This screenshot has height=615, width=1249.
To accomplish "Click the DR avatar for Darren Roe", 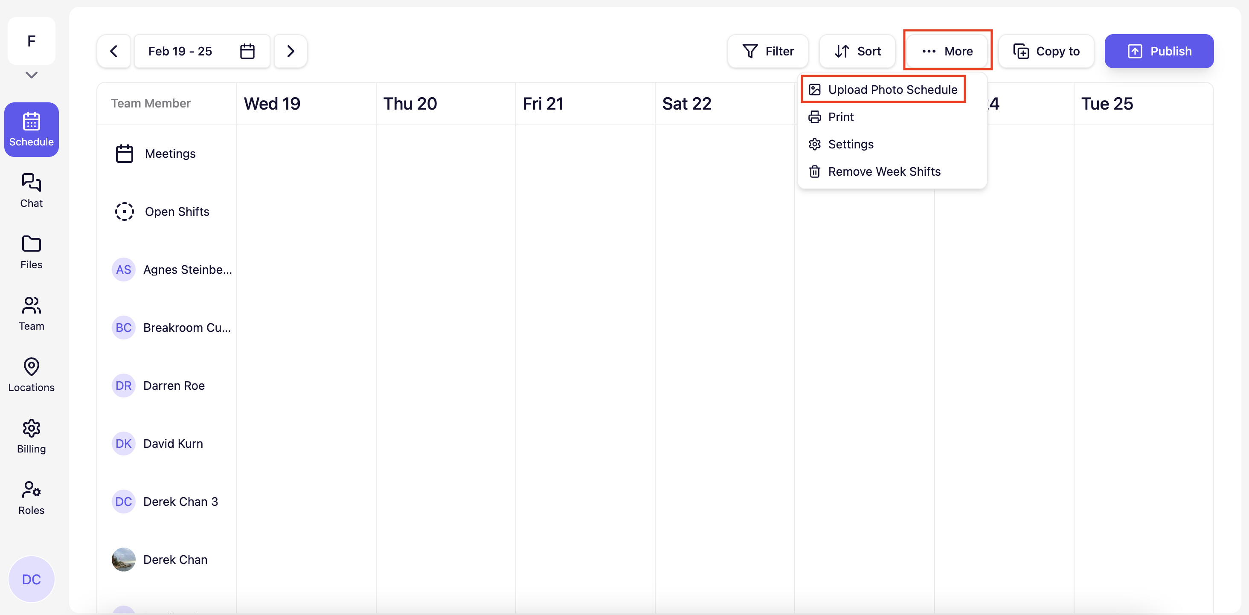I will pyautogui.click(x=124, y=386).
